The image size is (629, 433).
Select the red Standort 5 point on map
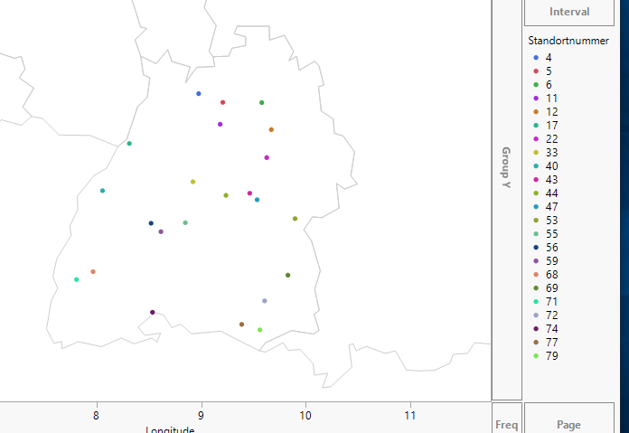click(223, 102)
